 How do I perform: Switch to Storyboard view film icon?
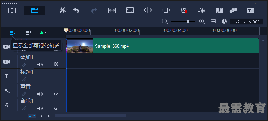click(12, 10)
